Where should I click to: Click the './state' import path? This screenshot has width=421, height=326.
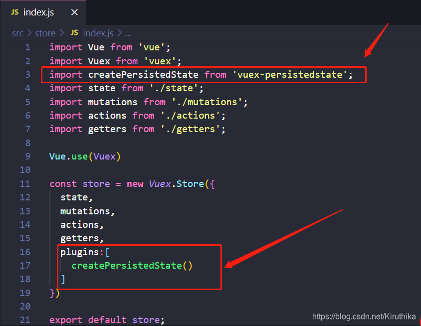point(174,88)
